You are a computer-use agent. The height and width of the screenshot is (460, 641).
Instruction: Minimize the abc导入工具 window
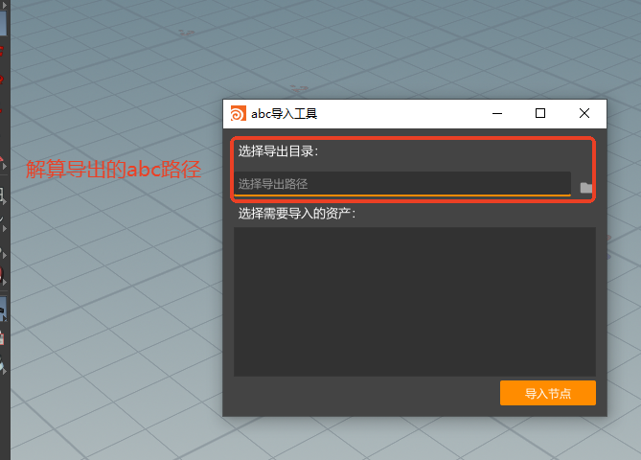coord(497,113)
